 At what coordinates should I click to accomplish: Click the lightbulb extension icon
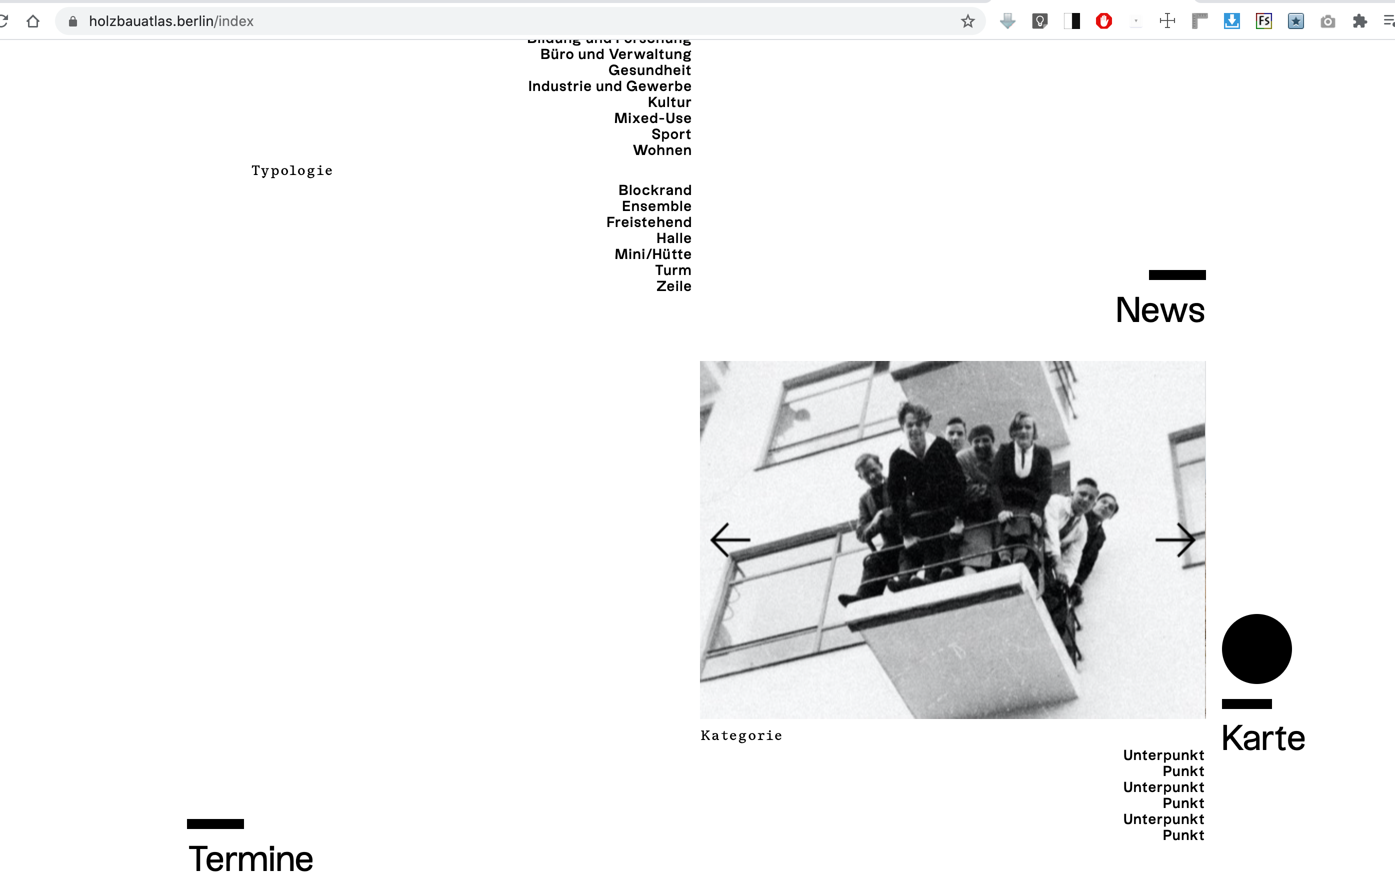point(1039,21)
